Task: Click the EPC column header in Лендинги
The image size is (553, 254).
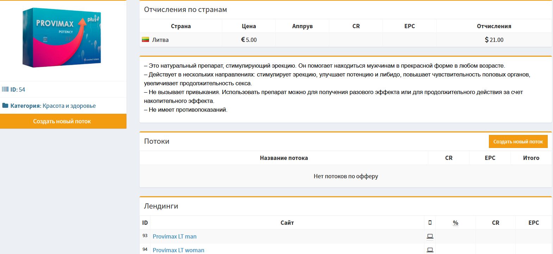Action: click(534, 223)
